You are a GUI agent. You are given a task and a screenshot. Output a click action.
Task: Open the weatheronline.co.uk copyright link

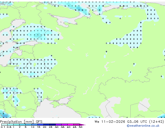coord(143,126)
